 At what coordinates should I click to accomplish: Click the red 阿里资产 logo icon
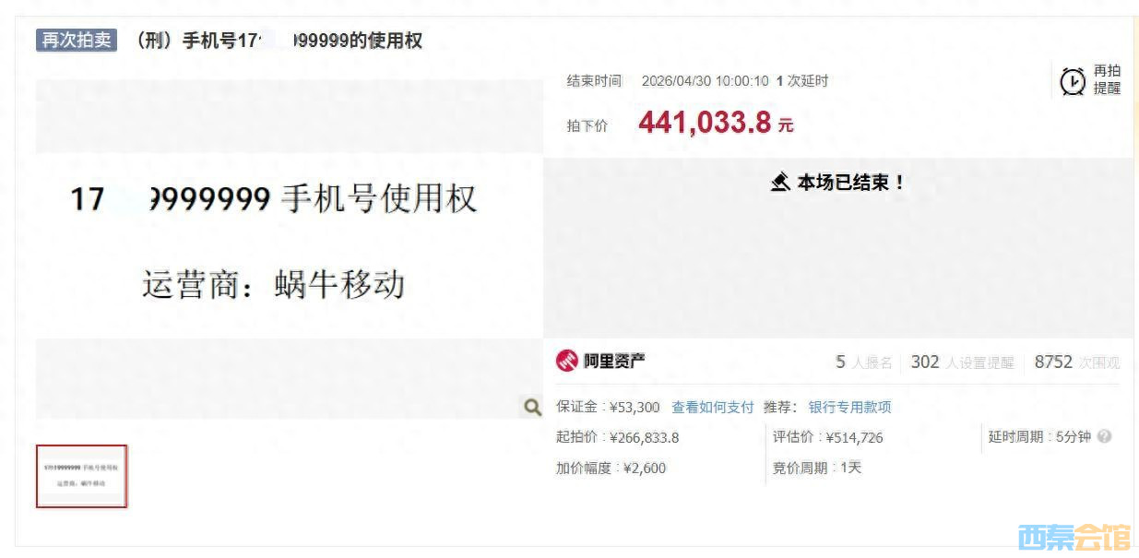tap(566, 361)
